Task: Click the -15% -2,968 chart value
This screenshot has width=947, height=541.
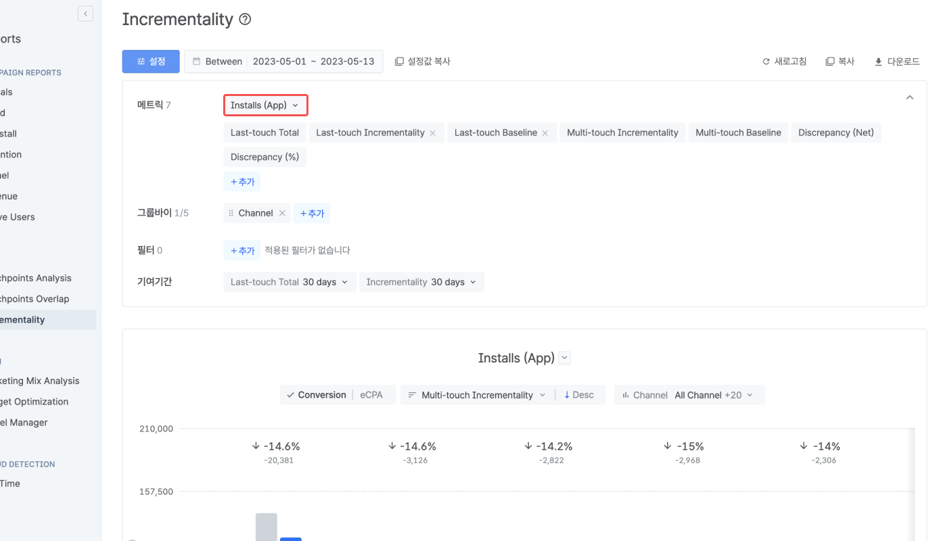Action: [x=684, y=452]
